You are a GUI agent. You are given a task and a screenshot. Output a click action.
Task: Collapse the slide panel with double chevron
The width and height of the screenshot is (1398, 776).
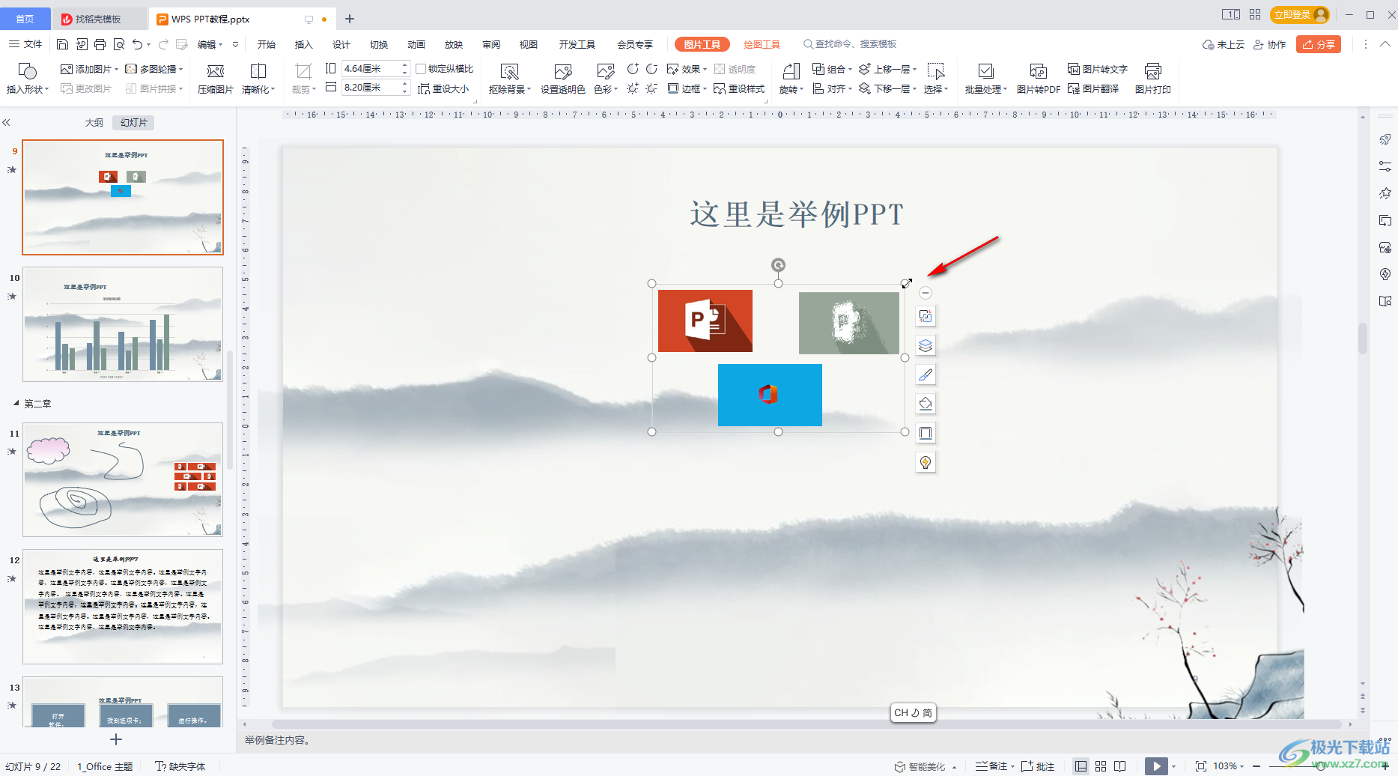click(6, 123)
